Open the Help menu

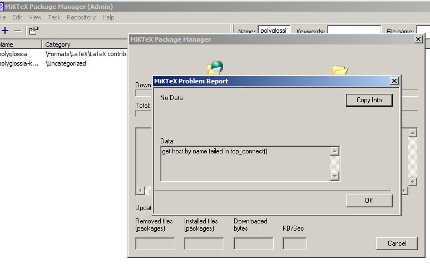click(108, 17)
